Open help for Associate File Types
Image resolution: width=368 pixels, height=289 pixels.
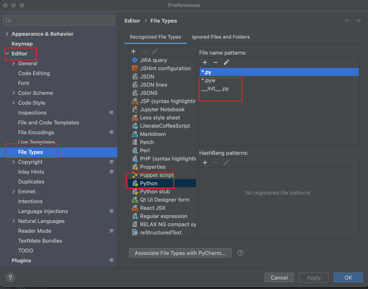tap(240, 253)
